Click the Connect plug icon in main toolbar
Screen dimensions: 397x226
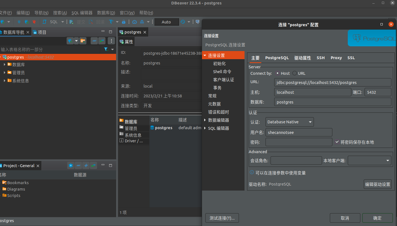coord(19,22)
